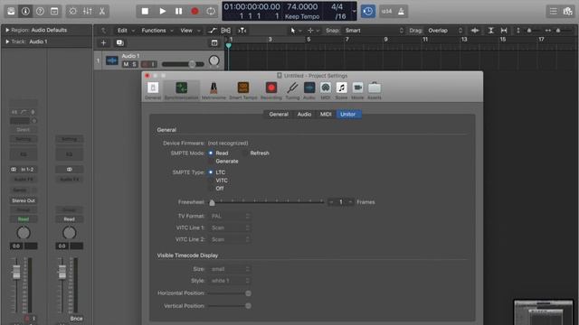Open Recording settings pane
This screenshot has height=325, width=579.
(x=271, y=90)
